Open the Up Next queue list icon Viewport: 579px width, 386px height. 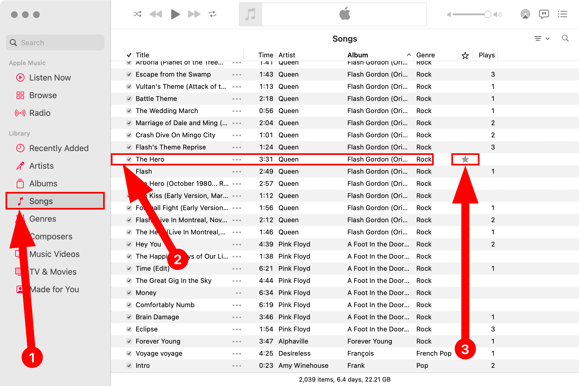(562, 14)
